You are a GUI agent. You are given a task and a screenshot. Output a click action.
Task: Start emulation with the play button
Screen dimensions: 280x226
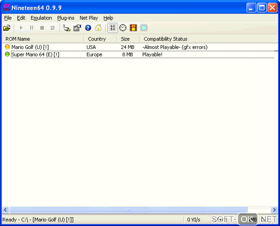[21, 28]
